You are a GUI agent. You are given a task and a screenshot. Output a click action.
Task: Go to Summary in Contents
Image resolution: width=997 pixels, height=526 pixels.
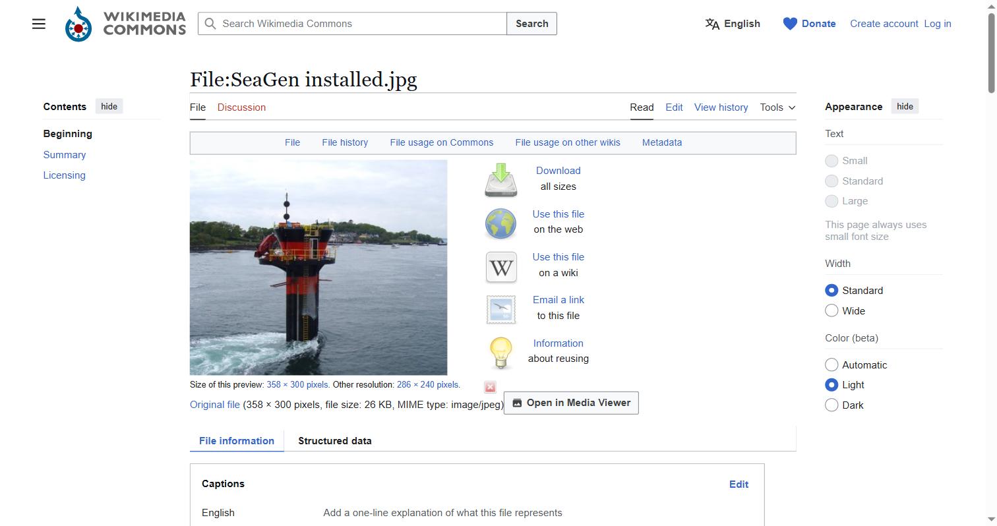pos(65,155)
